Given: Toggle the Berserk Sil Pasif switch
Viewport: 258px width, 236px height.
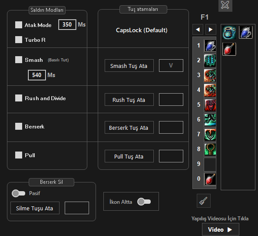Looking at the screenshot, I should (18, 193).
